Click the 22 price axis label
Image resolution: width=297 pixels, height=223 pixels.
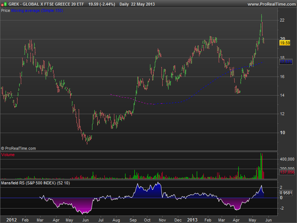282,20
